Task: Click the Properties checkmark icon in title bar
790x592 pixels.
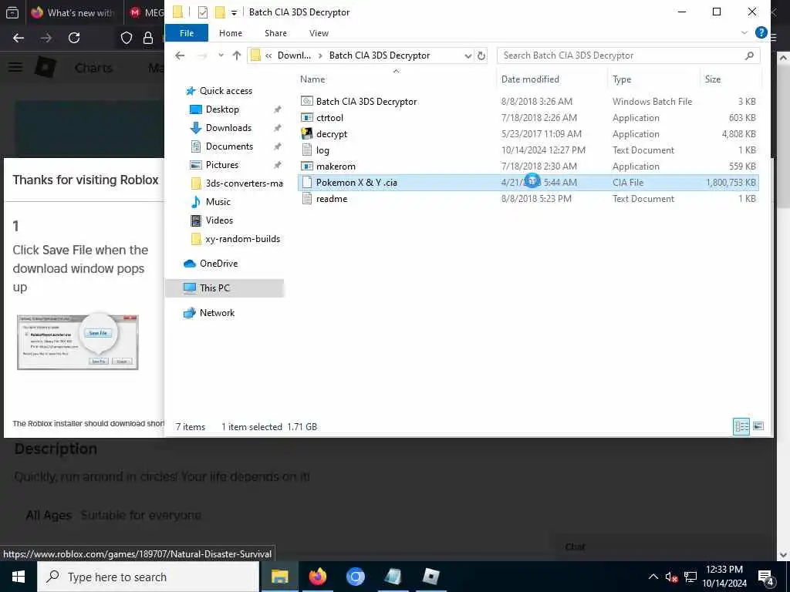Action: coord(203,12)
